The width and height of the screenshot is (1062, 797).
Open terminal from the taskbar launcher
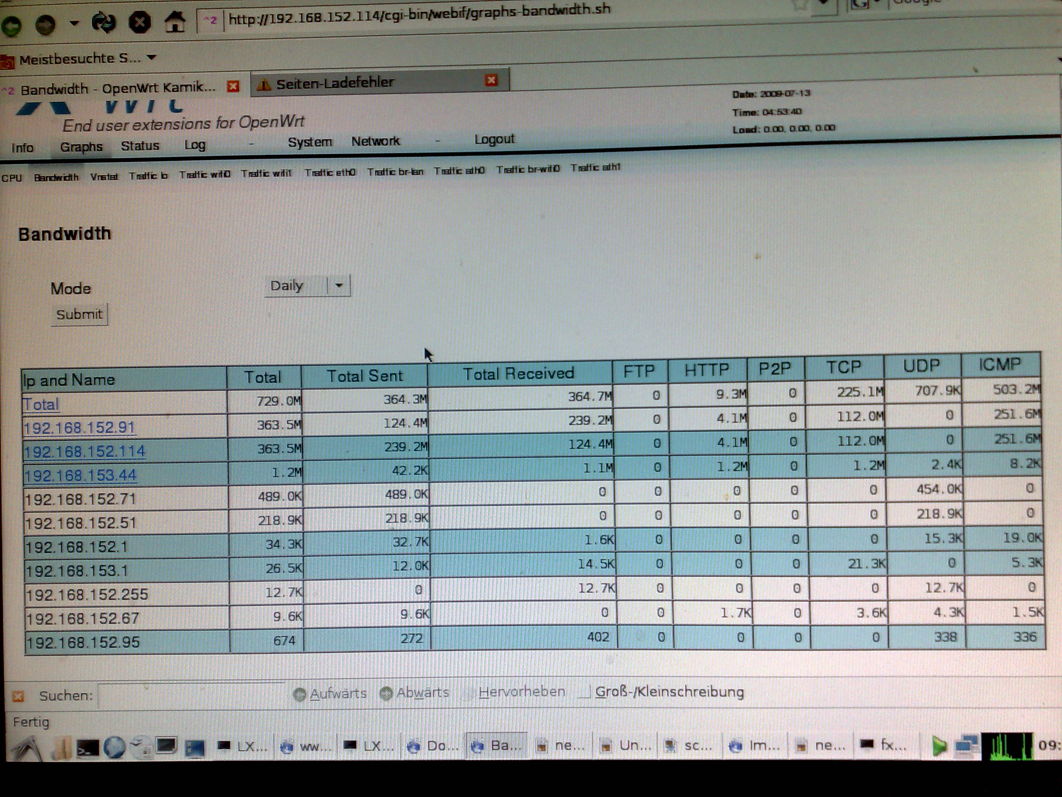[x=88, y=747]
